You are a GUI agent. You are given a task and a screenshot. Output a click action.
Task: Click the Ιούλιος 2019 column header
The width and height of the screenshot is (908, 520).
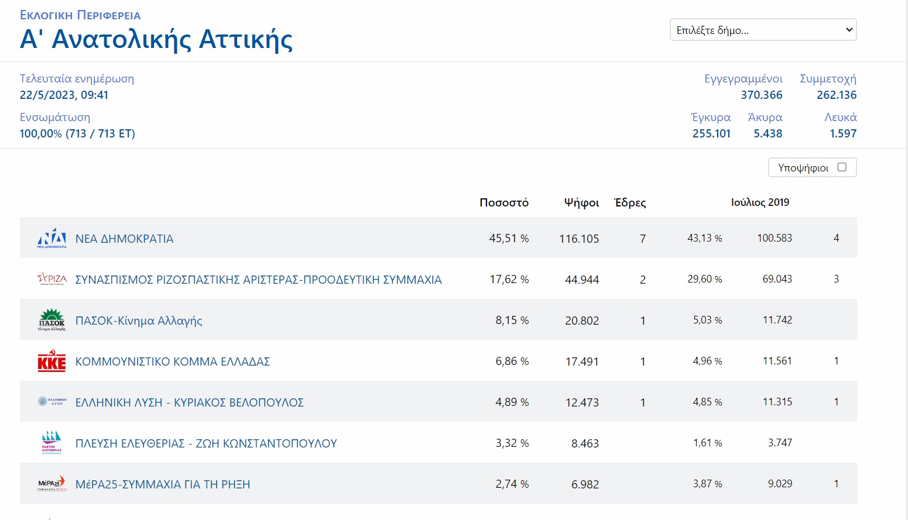tap(760, 202)
